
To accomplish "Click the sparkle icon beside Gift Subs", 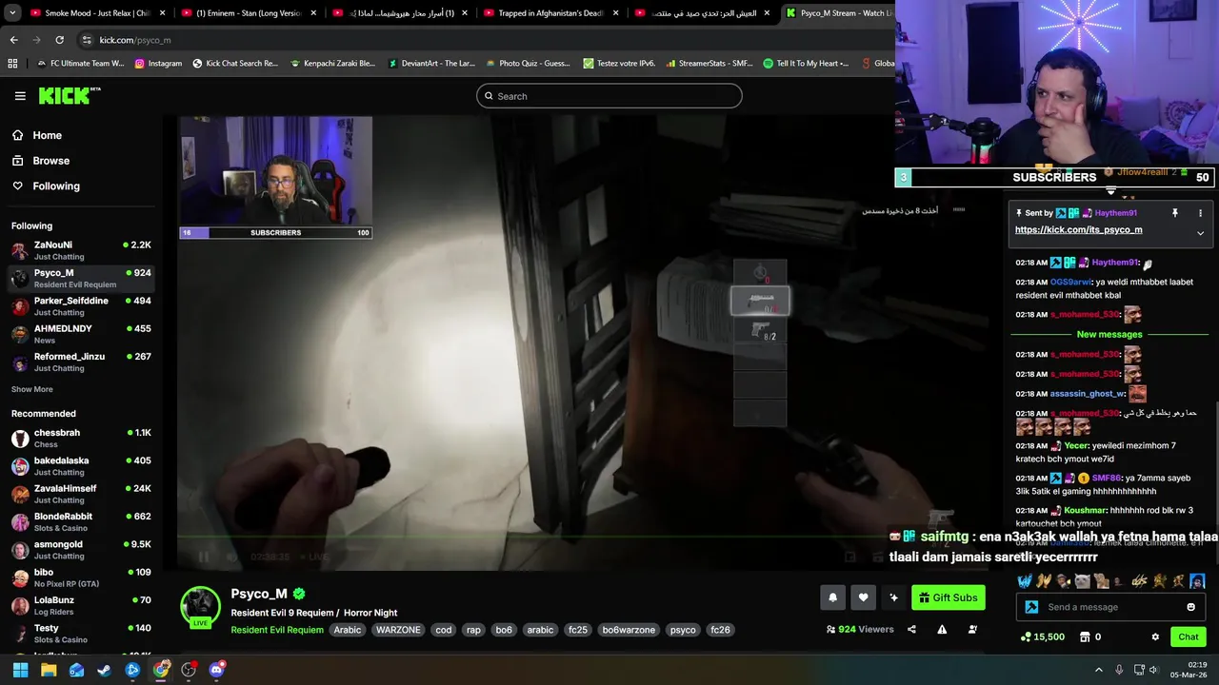I will (893, 597).
